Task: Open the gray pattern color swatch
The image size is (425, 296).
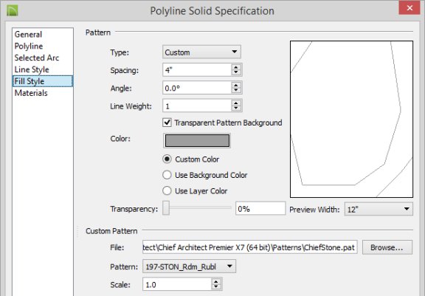Action: (197, 141)
